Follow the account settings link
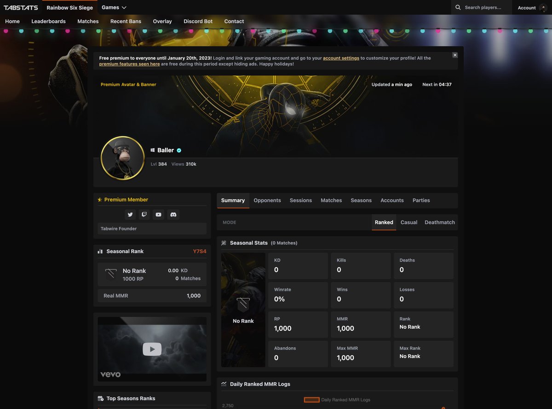The image size is (552, 409). [341, 58]
